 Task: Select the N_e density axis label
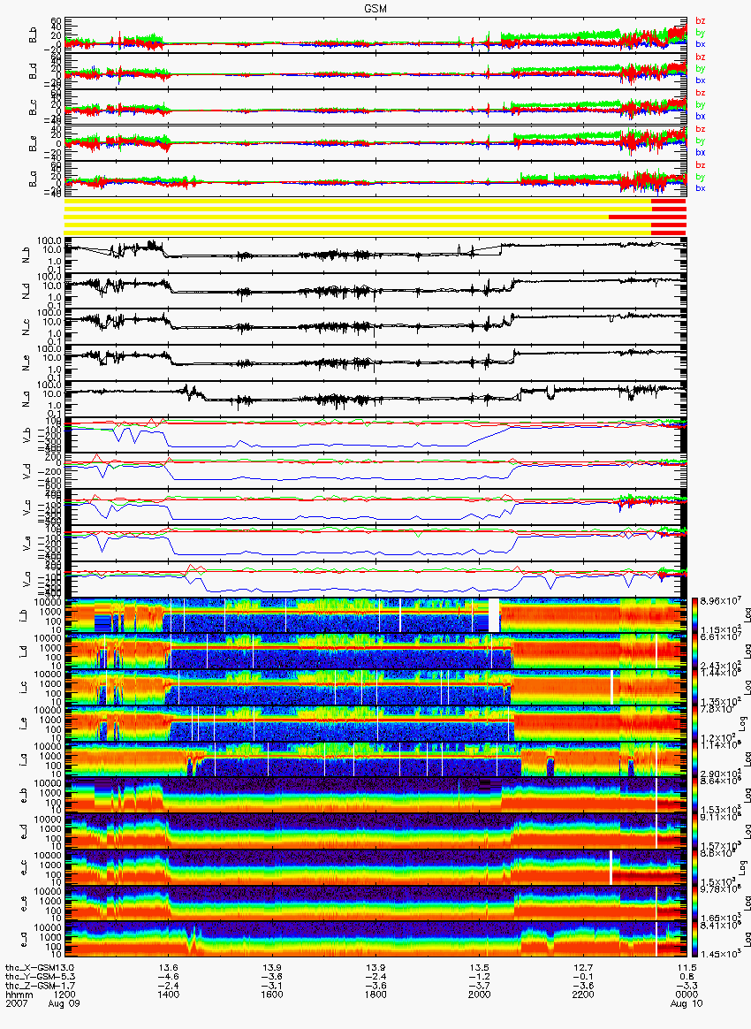tap(27, 363)
